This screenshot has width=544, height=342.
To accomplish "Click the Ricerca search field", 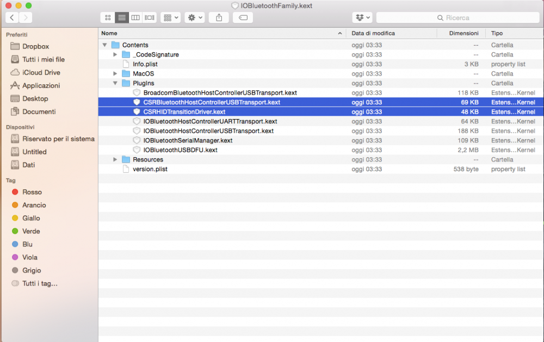I will point(458,17).
